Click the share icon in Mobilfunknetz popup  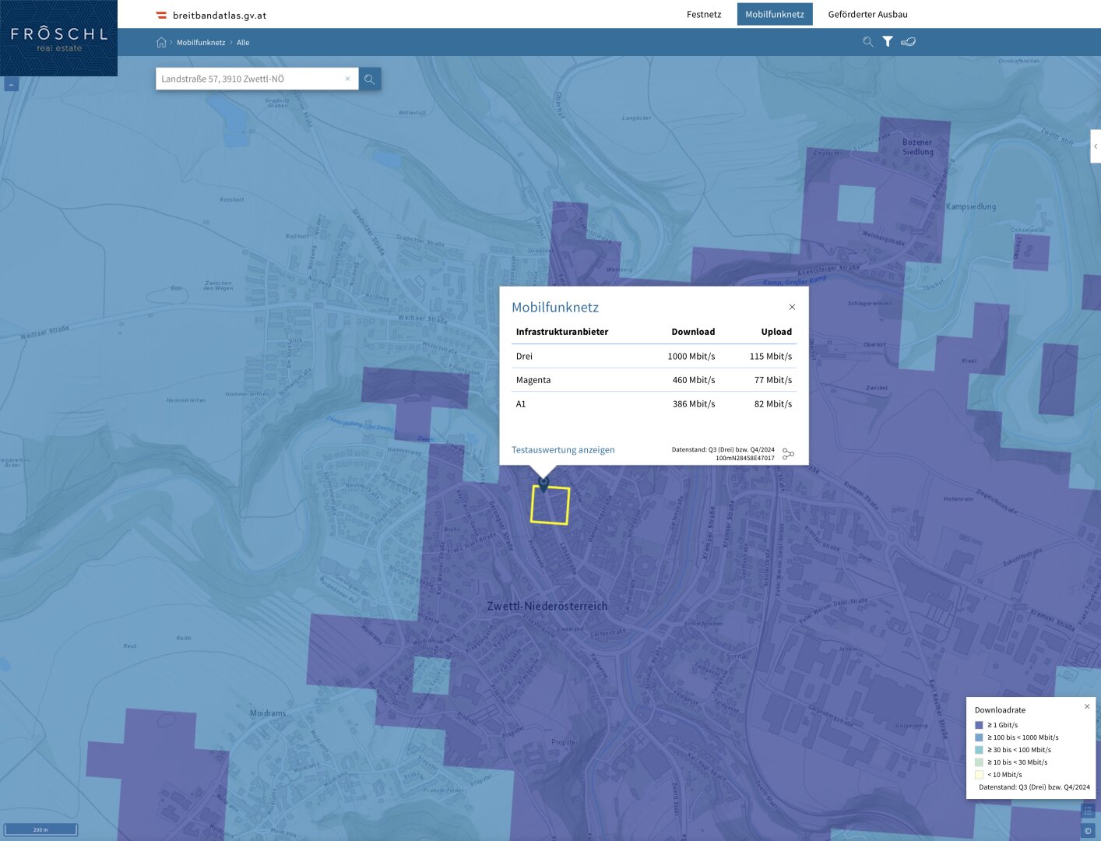click(x=788, y=454)
